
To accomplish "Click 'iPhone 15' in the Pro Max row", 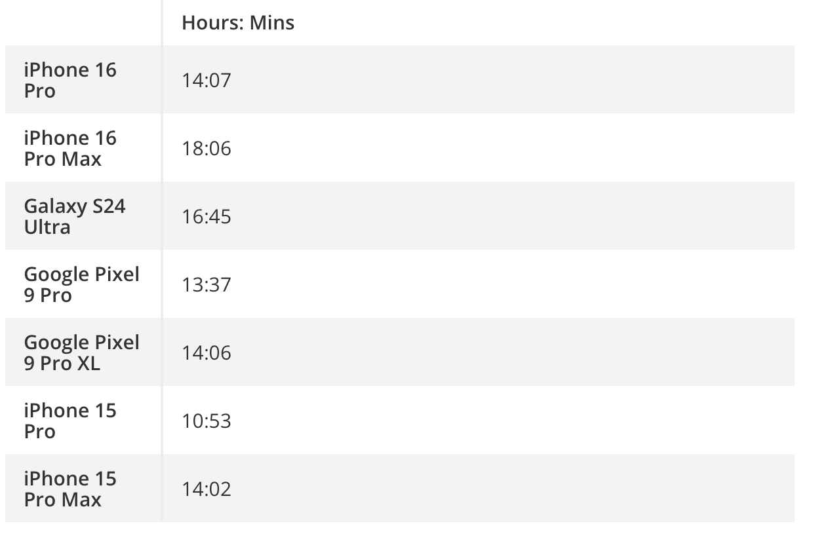I will (x=70, y=479).
